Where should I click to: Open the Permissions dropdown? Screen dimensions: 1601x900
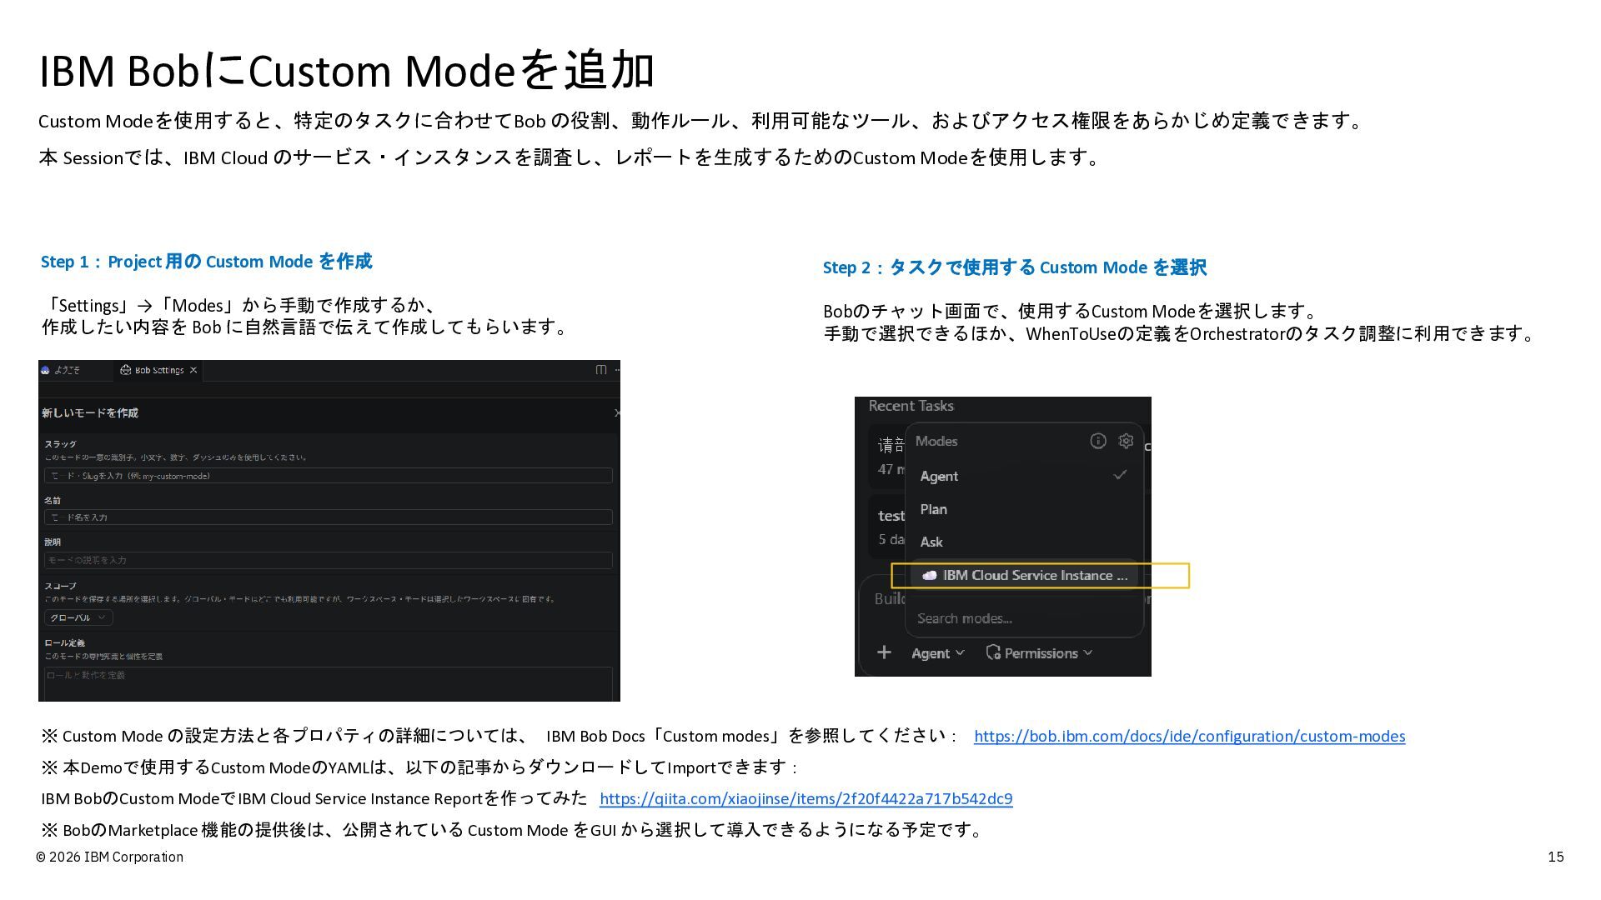coord(1039,653)
